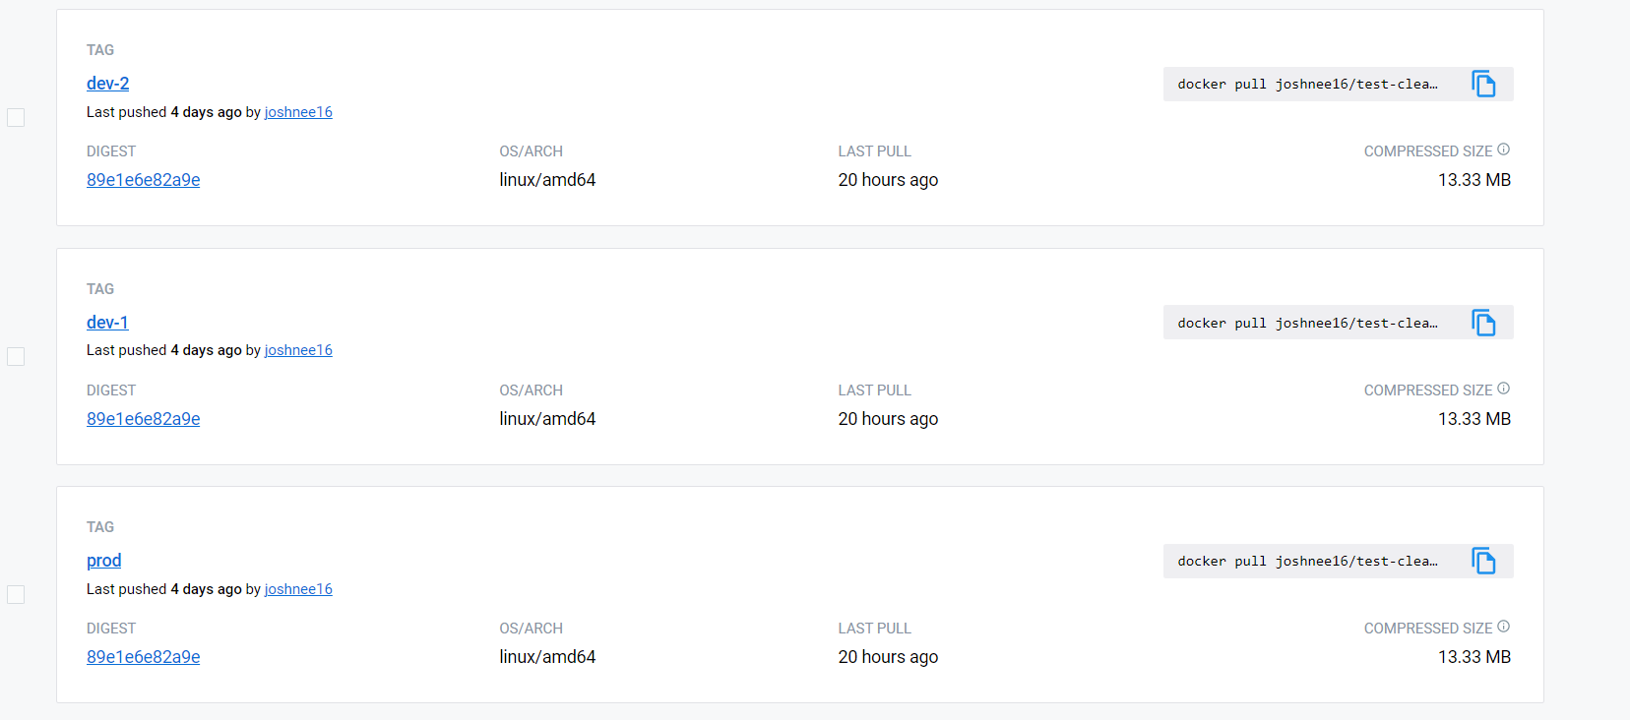Open compressed size info for dev-2
1630x720 pixels.
(1503, 150)
